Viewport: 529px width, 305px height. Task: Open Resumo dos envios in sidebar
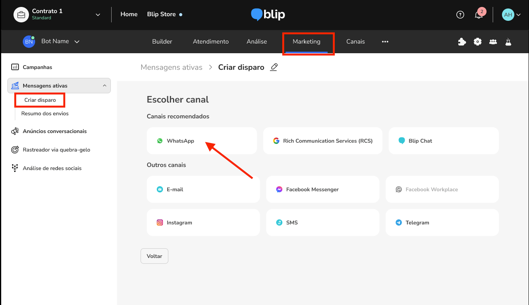pos(45,113)
